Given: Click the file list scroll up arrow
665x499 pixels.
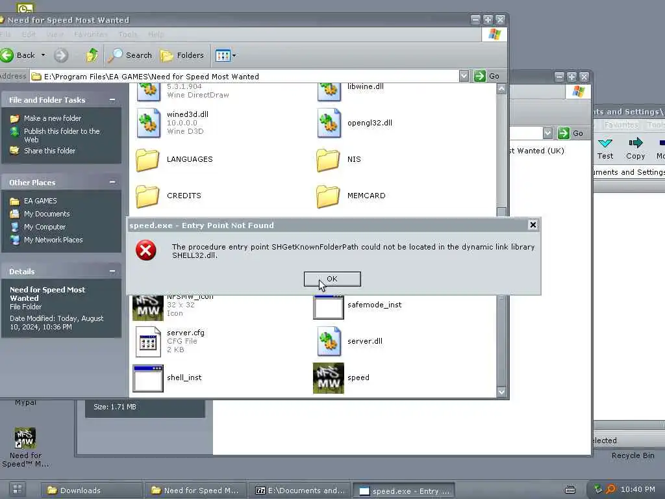Looking at the screenshot, I should tap(502, 88).
